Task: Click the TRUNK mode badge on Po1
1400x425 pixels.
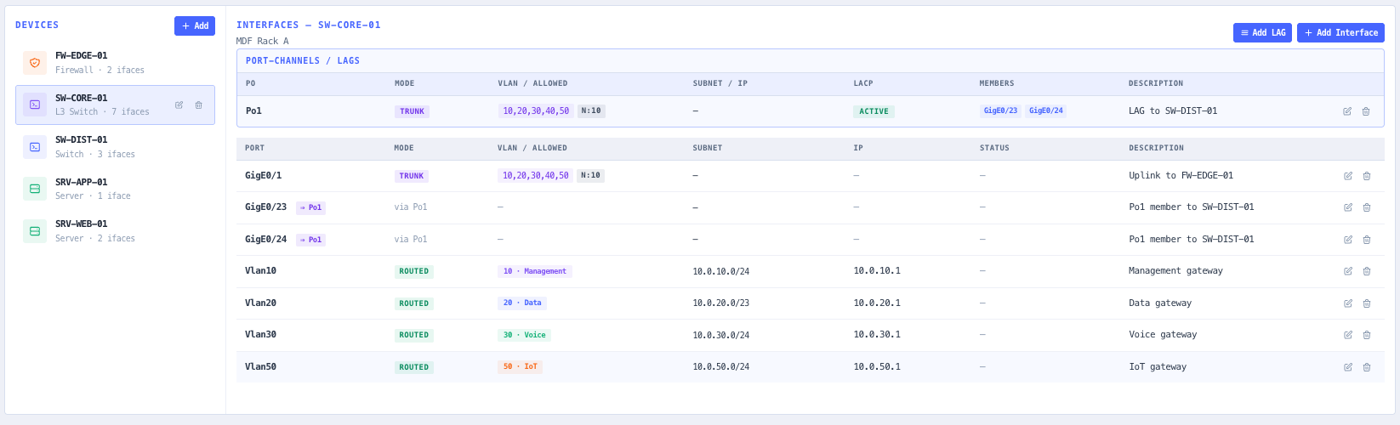Action: point(412,111)
